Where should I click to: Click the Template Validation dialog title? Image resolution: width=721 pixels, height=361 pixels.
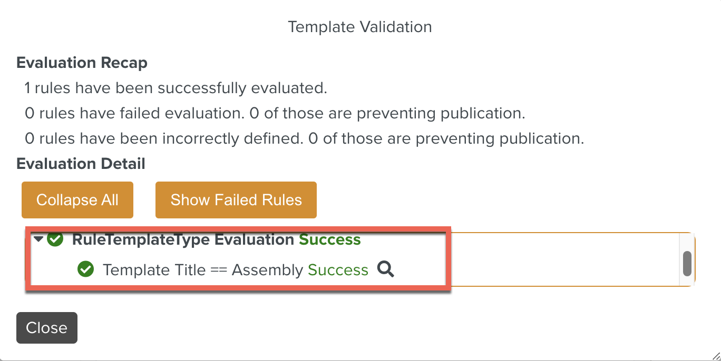(360, 27)
